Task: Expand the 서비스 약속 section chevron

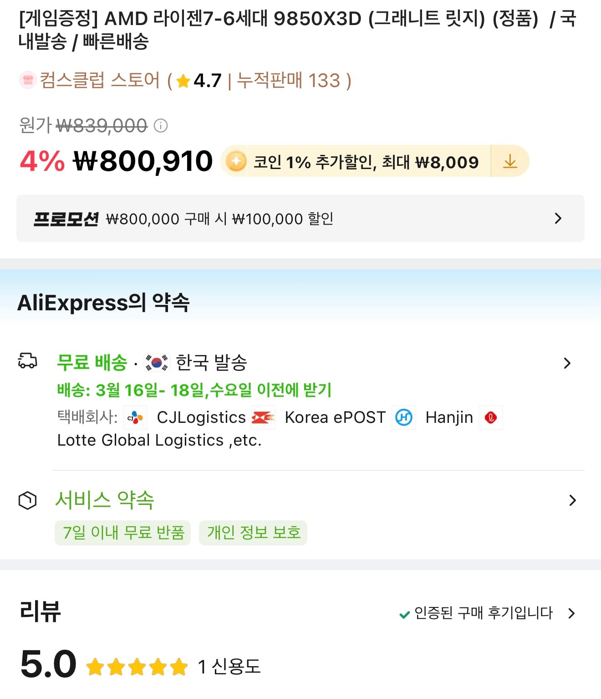Action: (572, 500)
